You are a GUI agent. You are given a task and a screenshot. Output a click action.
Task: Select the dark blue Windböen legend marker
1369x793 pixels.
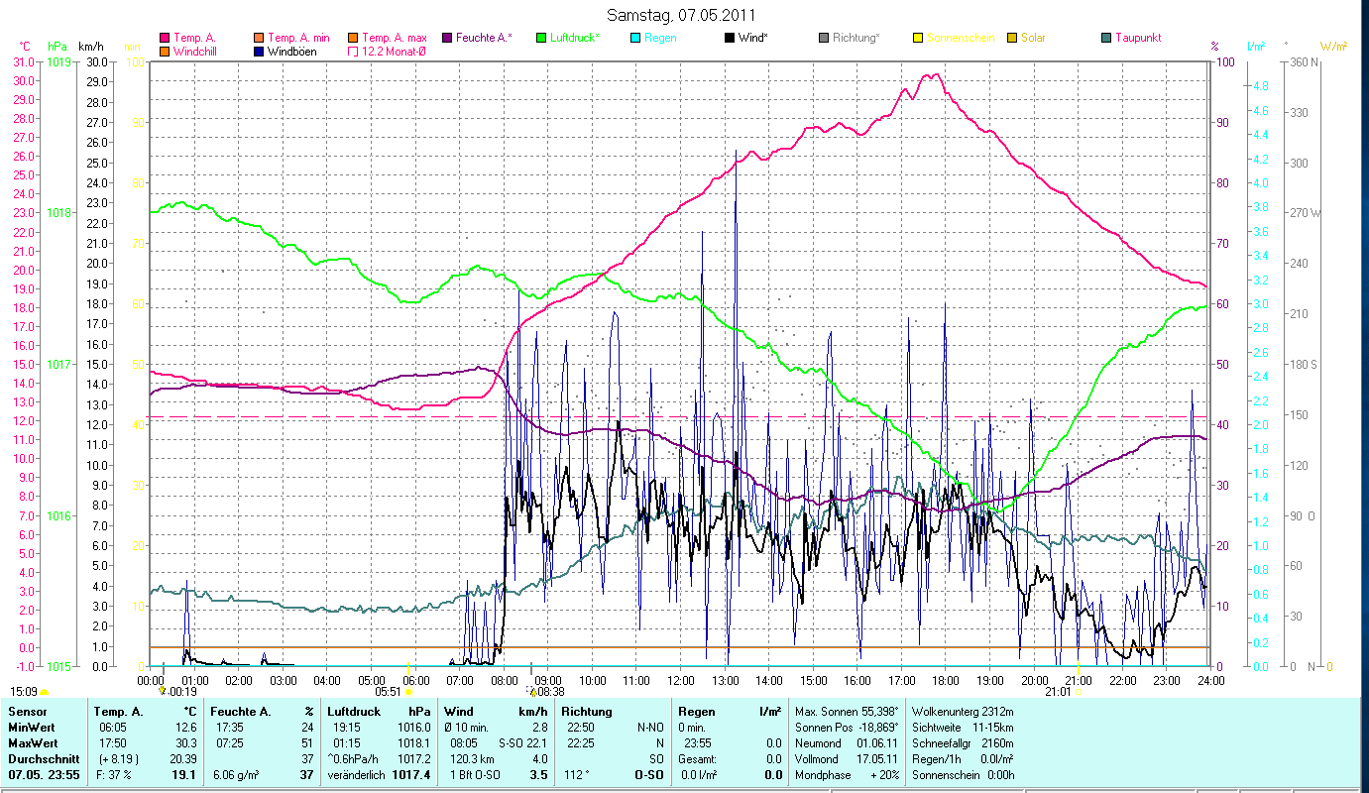(259, 52)
